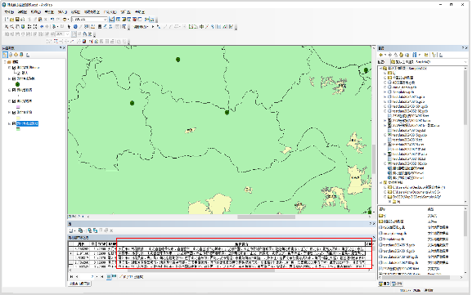The width and height of the screenshot is (472, 295).
Task: Open the map scale dropdown
Action: point(105,20)
